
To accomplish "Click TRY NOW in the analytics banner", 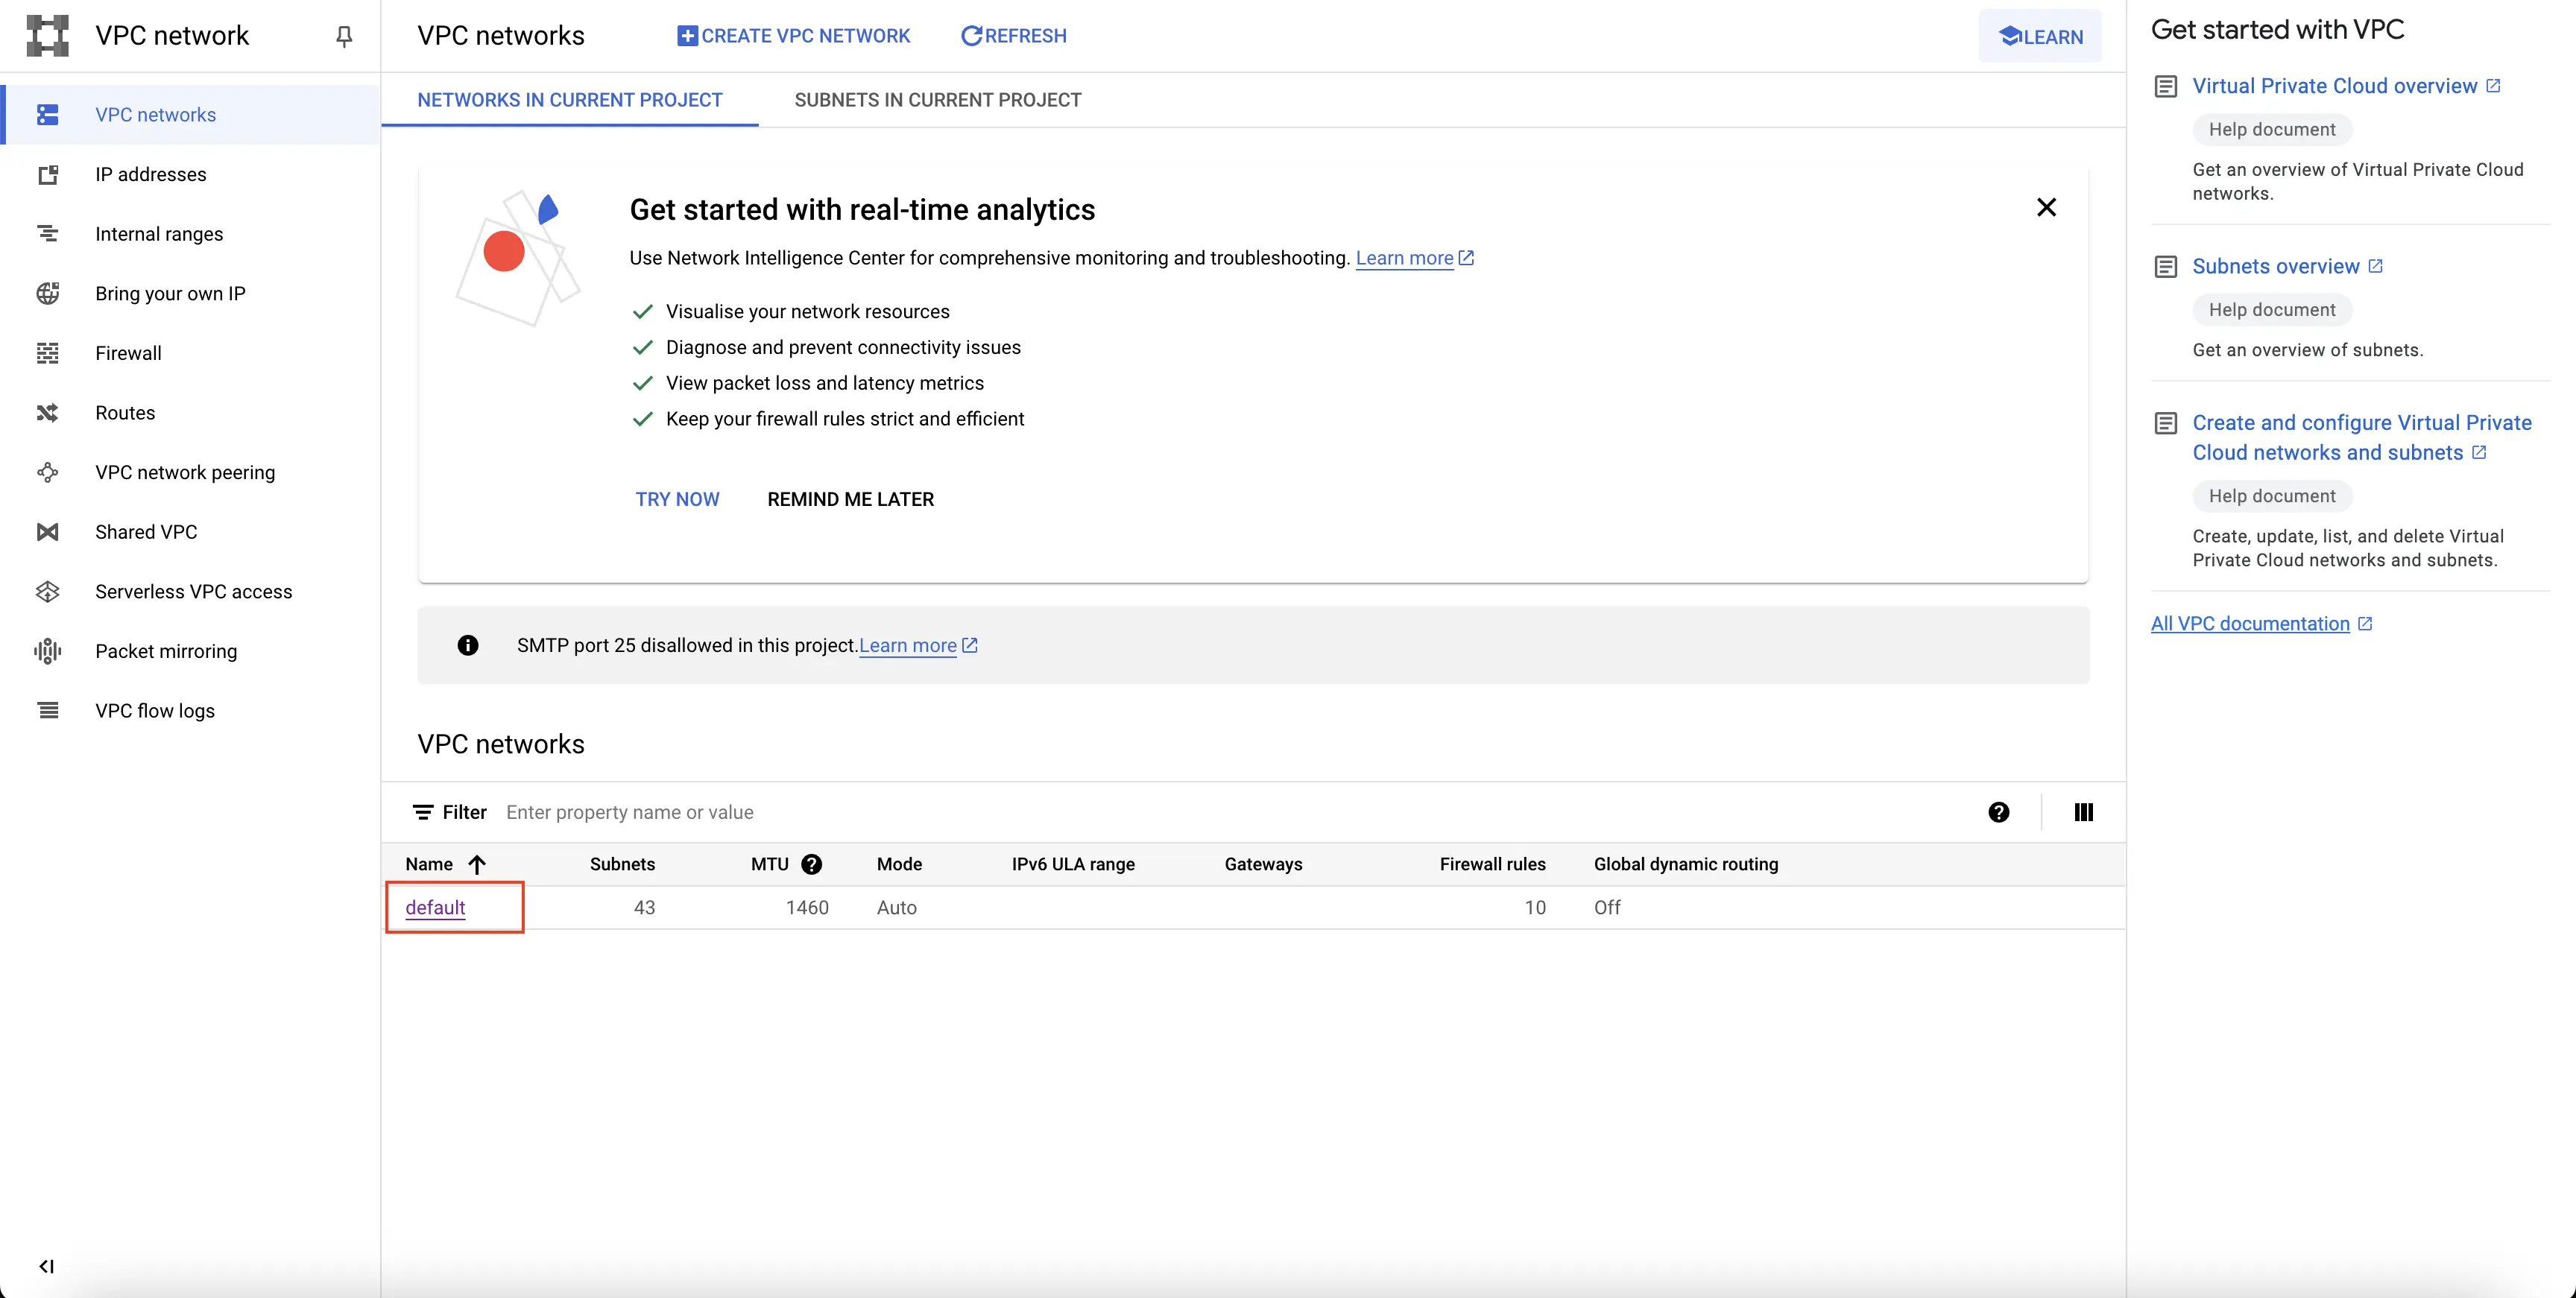I will [677, 499].
